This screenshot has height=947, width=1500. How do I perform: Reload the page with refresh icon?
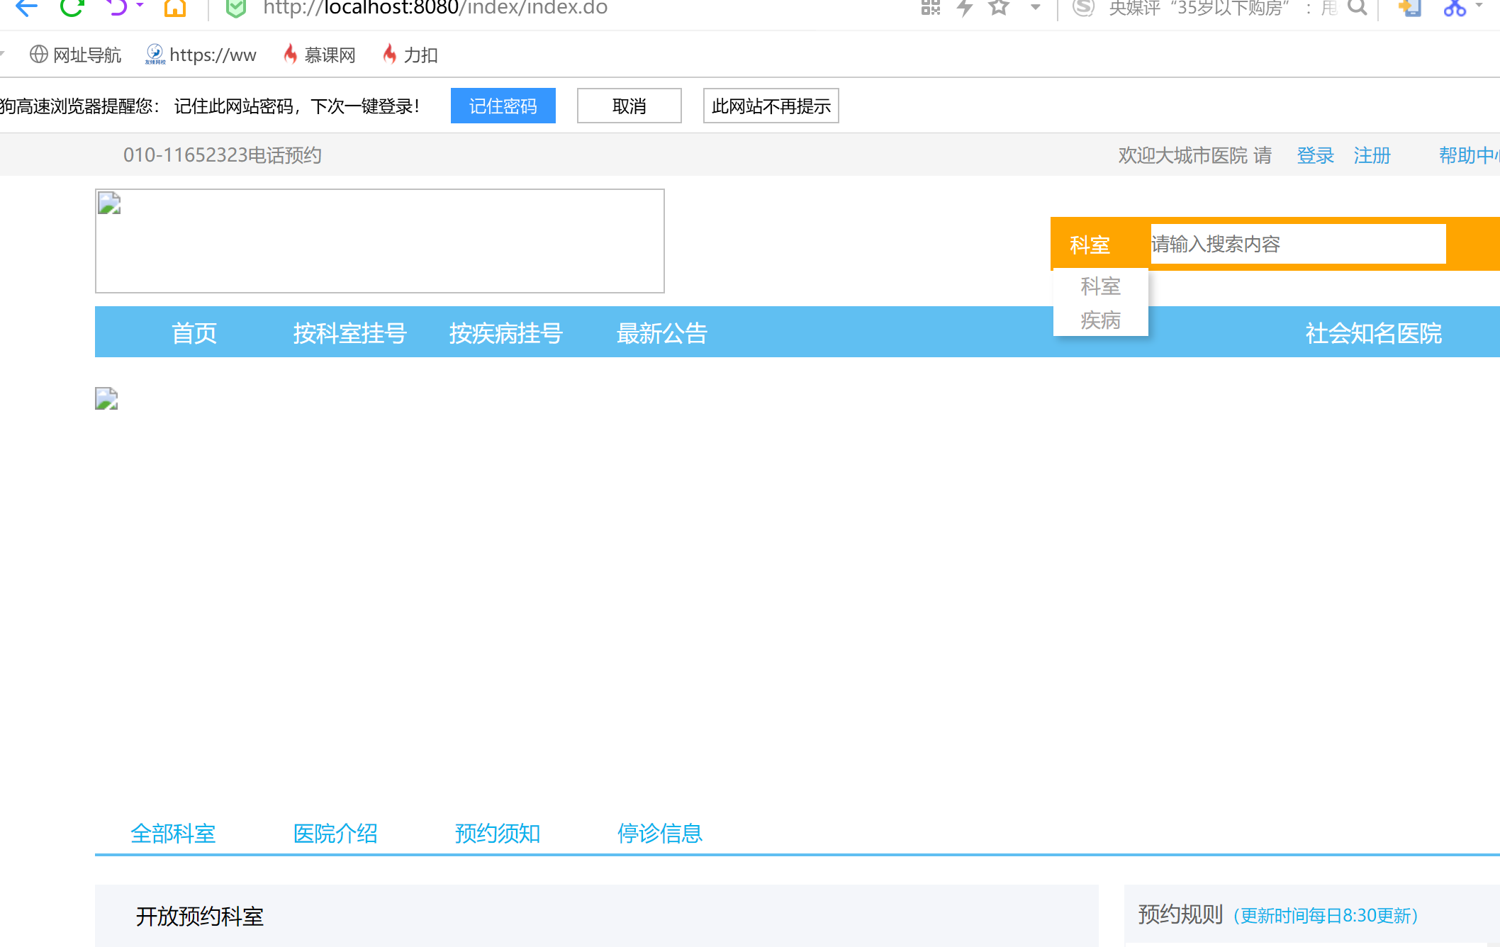[72, 7]
